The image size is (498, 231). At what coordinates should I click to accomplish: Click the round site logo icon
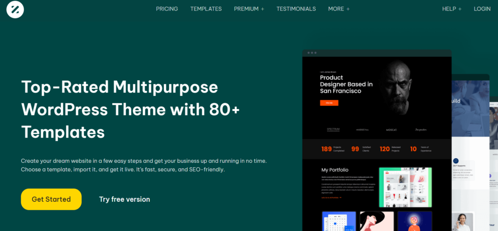pyautogui.click(x=15, y=9)
